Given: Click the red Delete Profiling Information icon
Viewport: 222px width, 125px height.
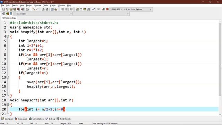Looking at the screenshot, I should pos(107,9).
